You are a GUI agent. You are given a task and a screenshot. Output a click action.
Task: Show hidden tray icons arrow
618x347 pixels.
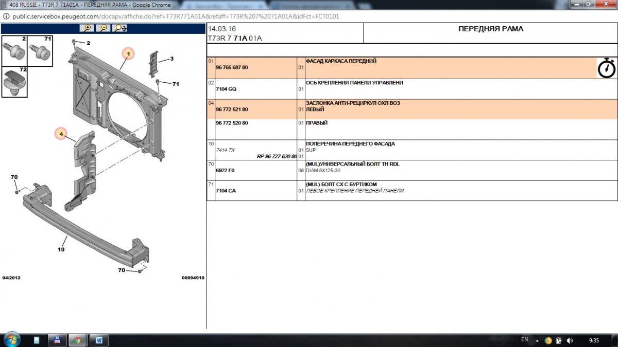pyautogui.click(x=538, y=340)
